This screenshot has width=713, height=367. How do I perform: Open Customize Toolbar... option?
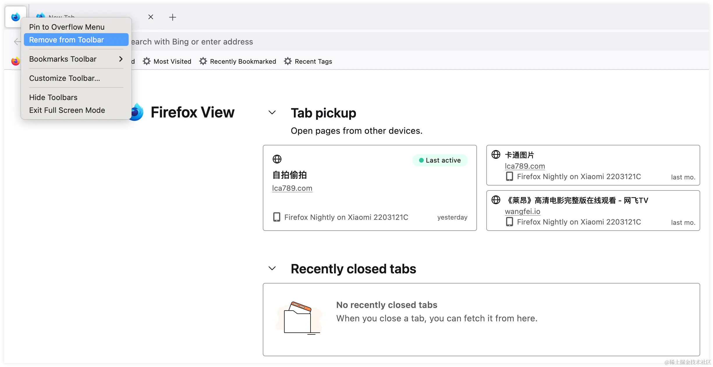tap(65, 78)
